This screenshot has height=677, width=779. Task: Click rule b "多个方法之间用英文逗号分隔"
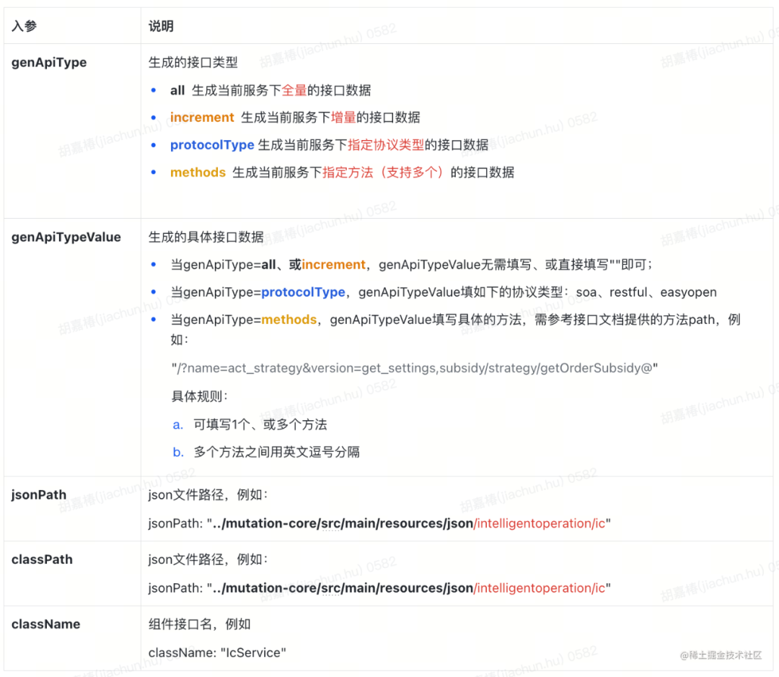coord(277,452)
